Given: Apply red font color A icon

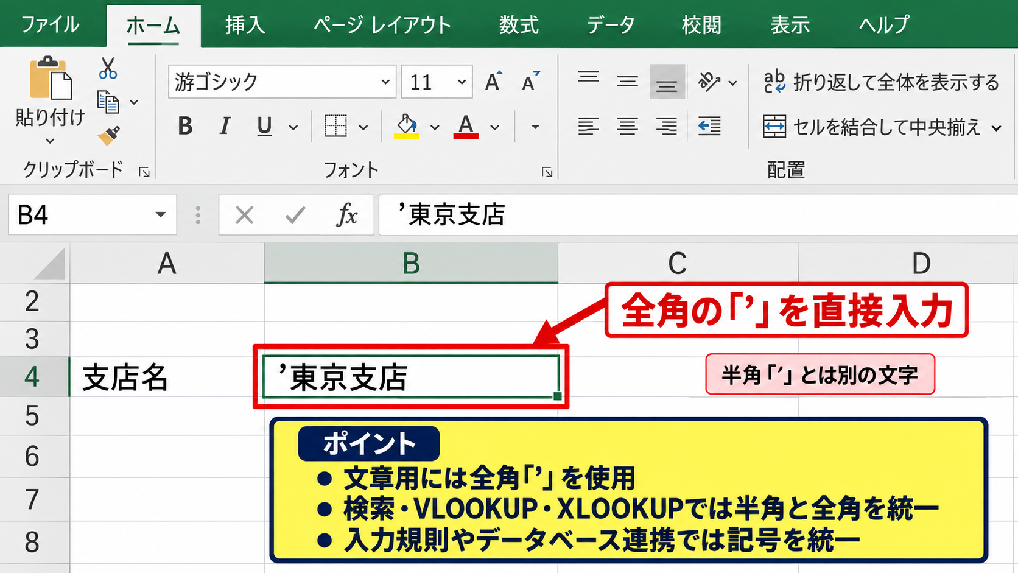Looking at the screenshot, I should click(x=466, y=127).
